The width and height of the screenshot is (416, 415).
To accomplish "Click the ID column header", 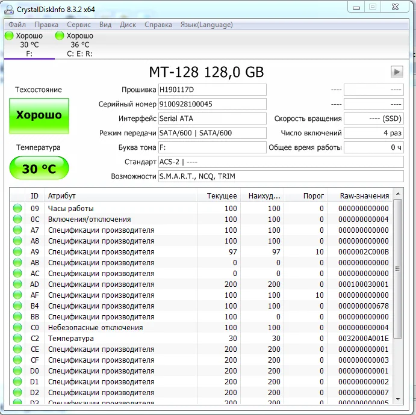I will pos(34,196).
